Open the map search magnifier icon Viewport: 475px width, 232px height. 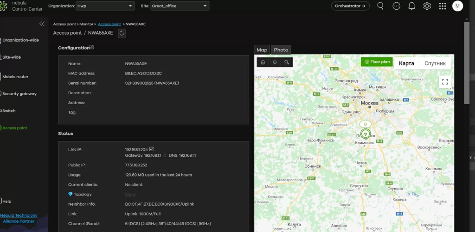click(x=287, y=62)
